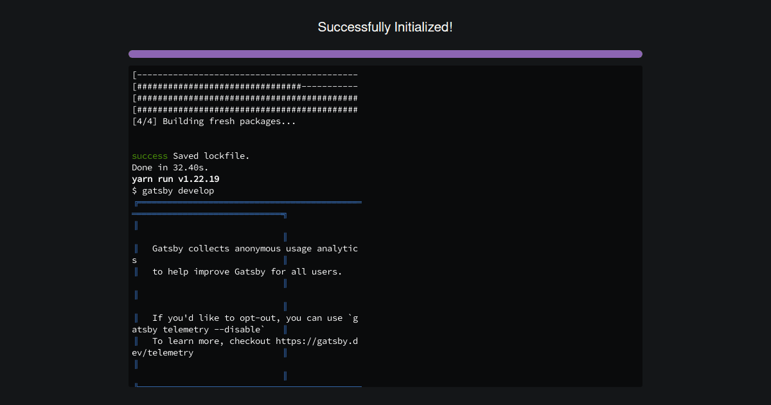The width and height of the screenshot is (771, 405).
Task: Click 'to help improve Gatsby for all users.'
Action: tap(247, 271)
